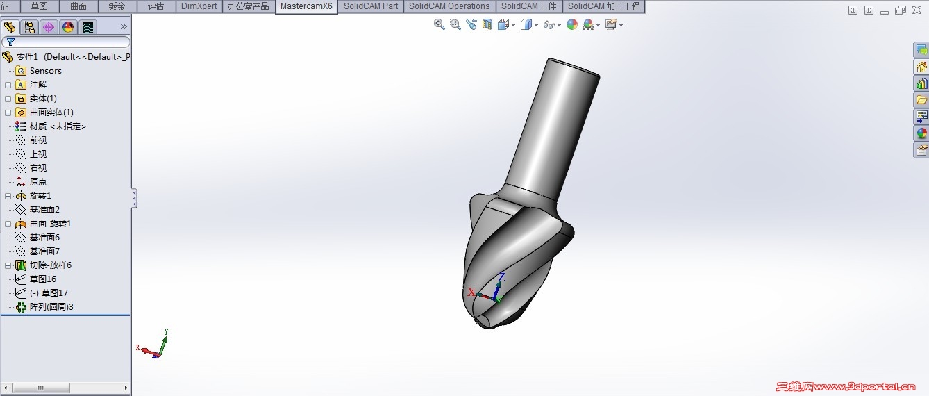929x396 pixels.
Task: Click the funnel filter icon
Action: pyautogui.click(x=10, y=42)
